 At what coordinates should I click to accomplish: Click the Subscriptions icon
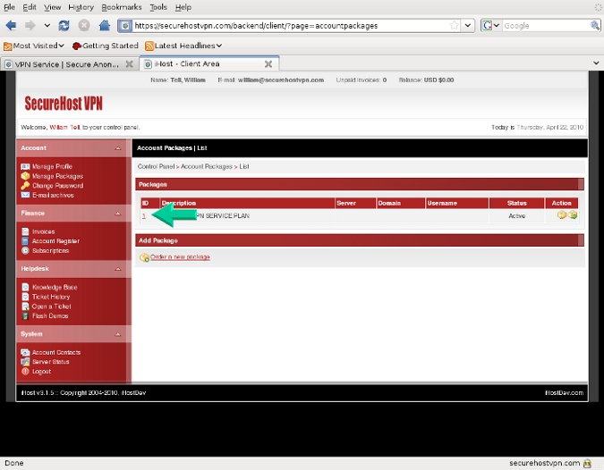25,250
